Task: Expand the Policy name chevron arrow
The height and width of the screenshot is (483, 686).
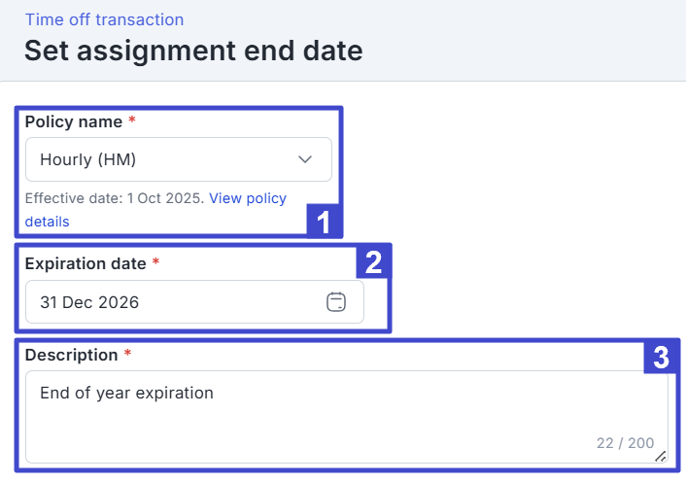Action: (x=305, y=159)
